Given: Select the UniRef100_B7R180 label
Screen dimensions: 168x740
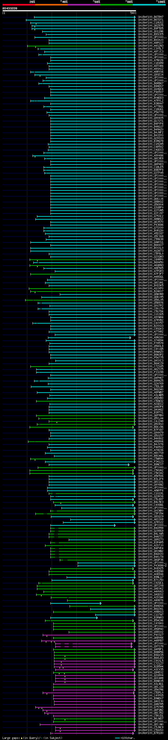Looking at the screenshot, I should tap(150, 733).
